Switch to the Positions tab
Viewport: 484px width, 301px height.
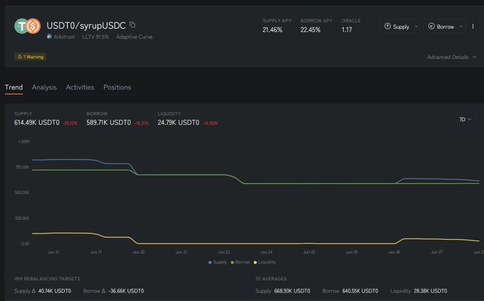click(117, 88)
